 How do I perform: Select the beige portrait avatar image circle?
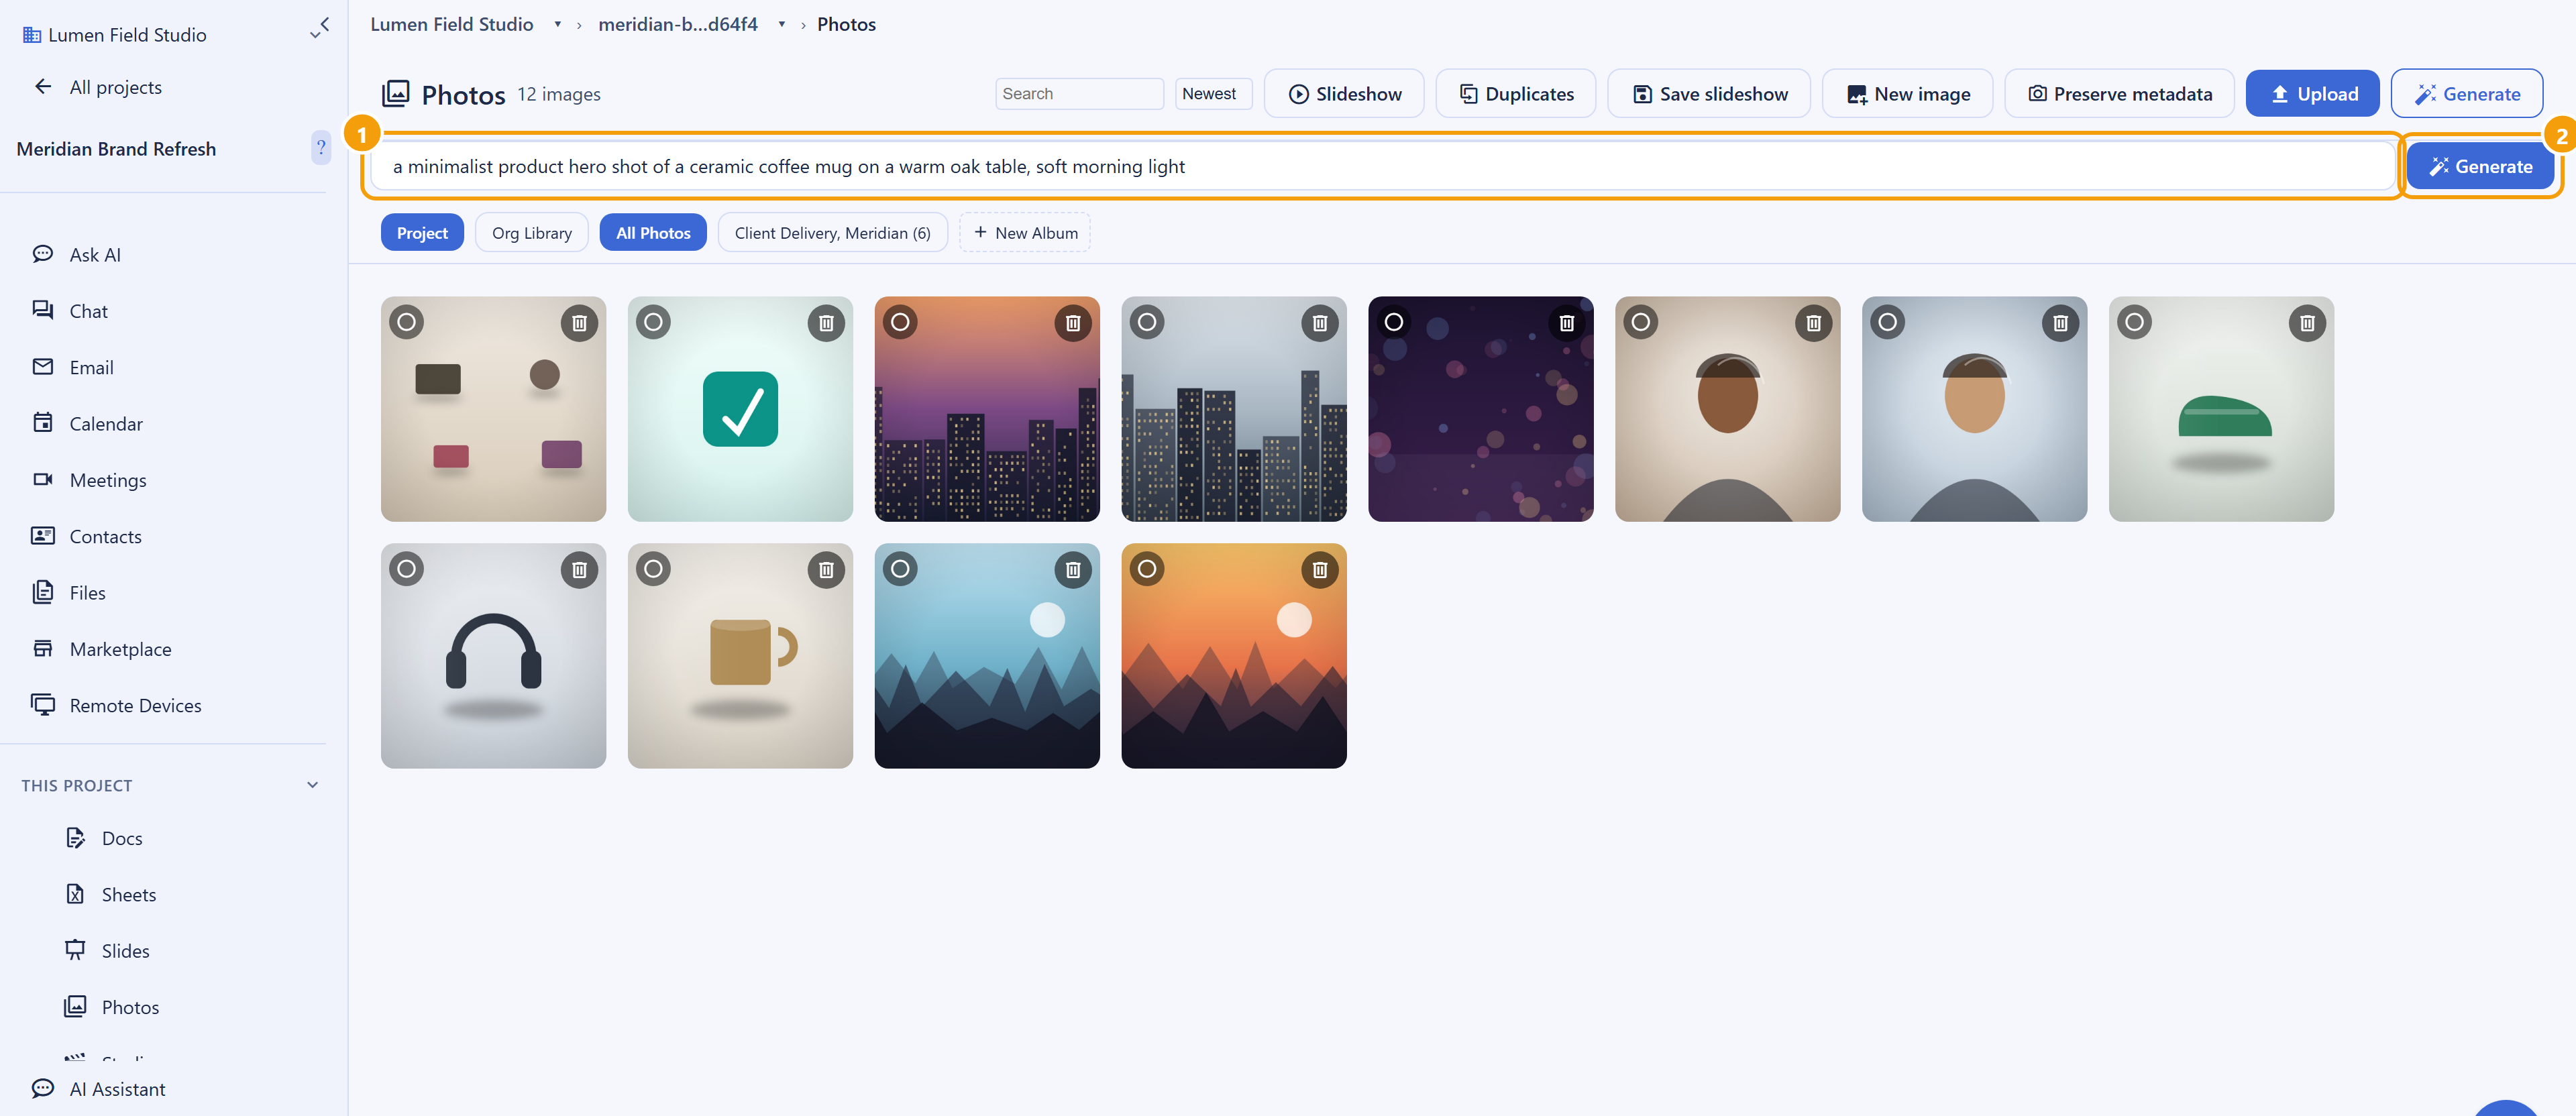tap(1641, 322)
